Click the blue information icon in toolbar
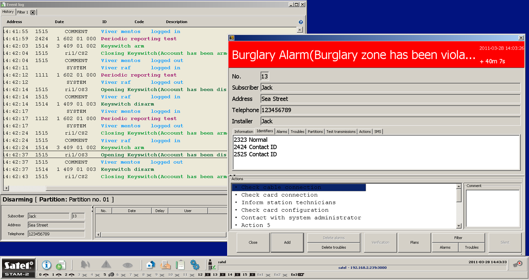This screenshot has width=529, height=280. pos(46,265)
